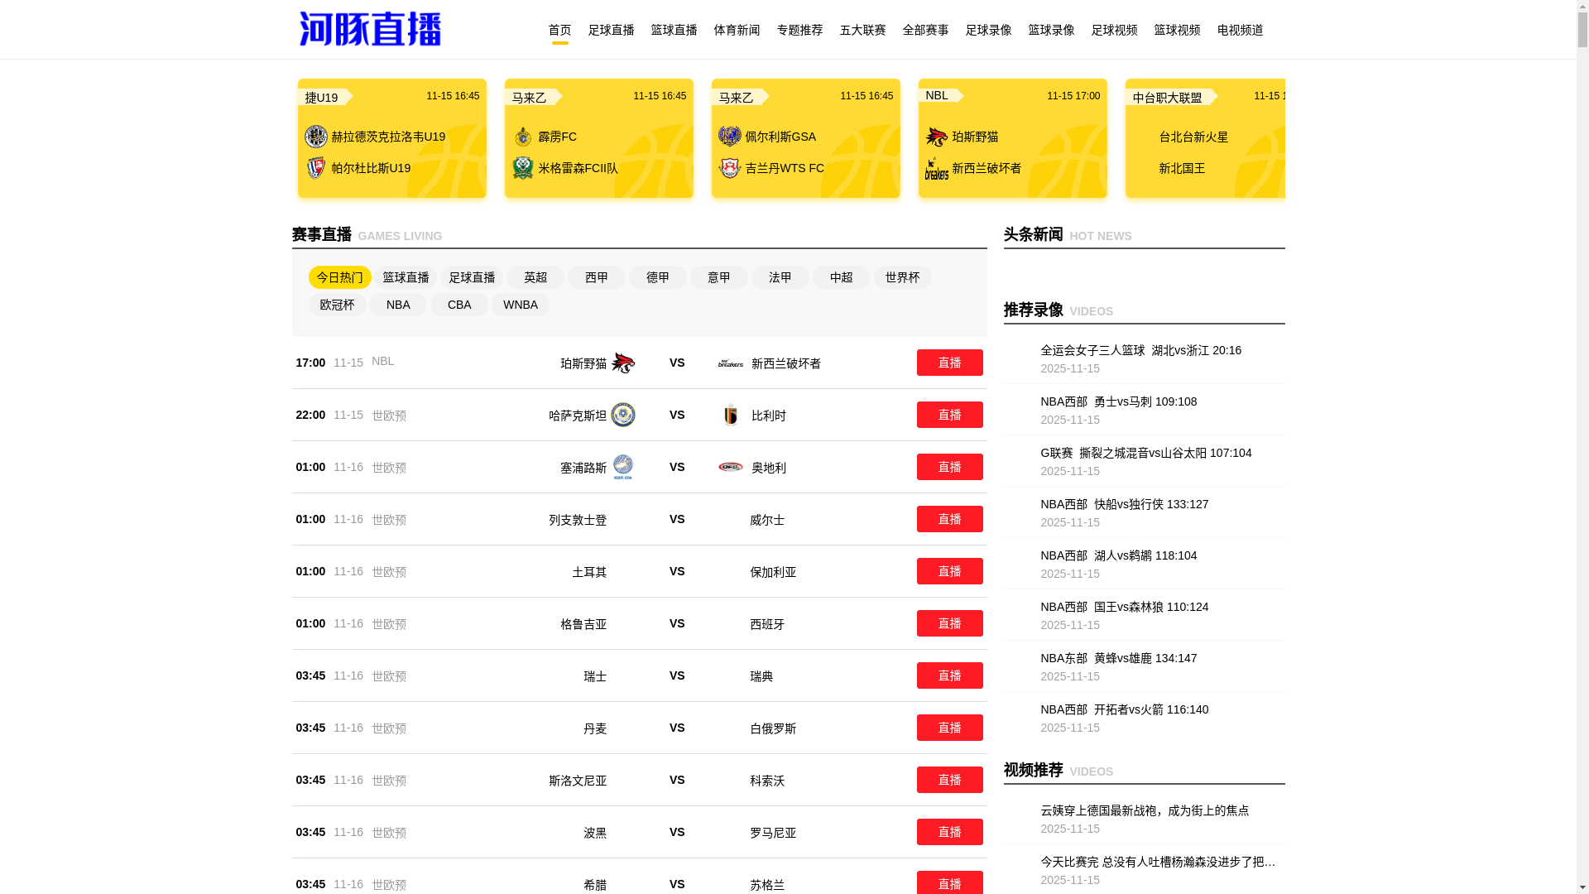Filter matches by CBA
Viewport: 1589px width, 894px height.
(x=459, y=305)
